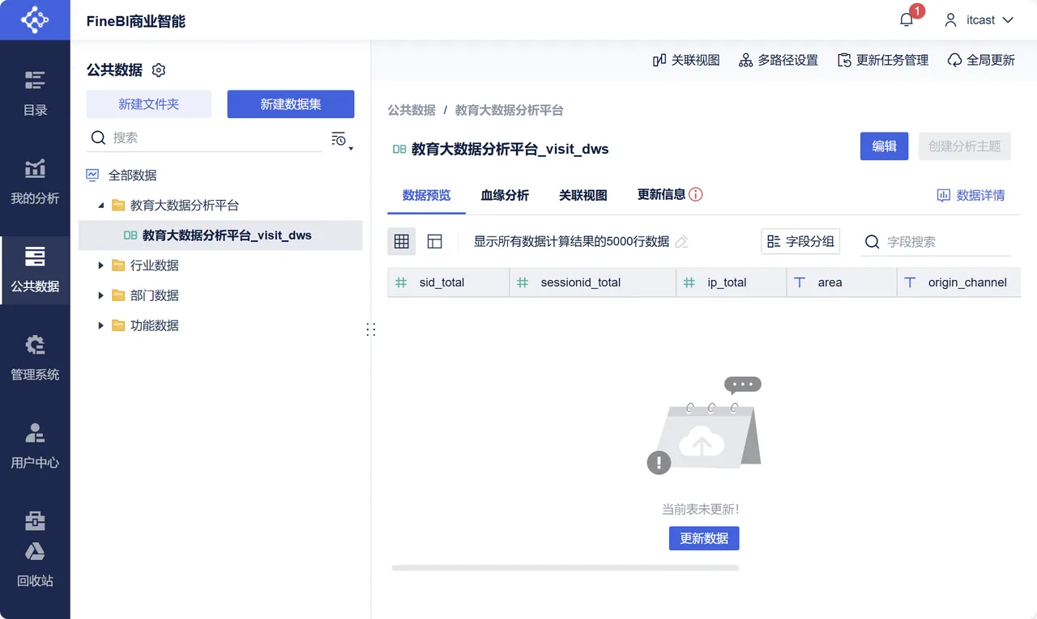Click the horizontal table scrollbar
Image resolution: width=1037 pixels, height=619 pixels.
(x=565, y=568)
